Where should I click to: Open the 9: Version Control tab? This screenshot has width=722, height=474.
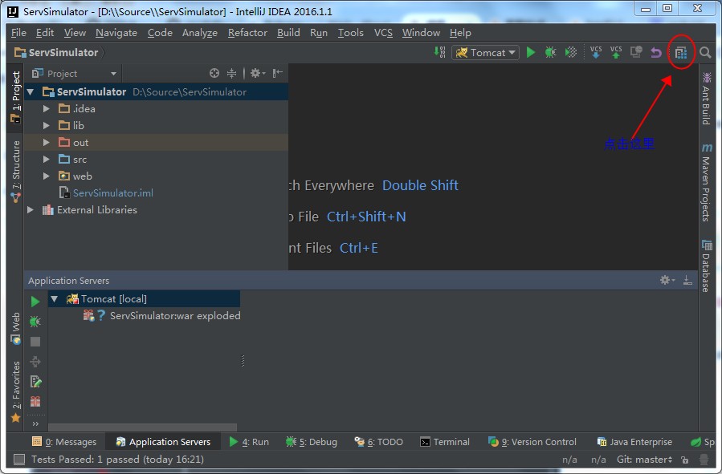[x=532, y=442]
